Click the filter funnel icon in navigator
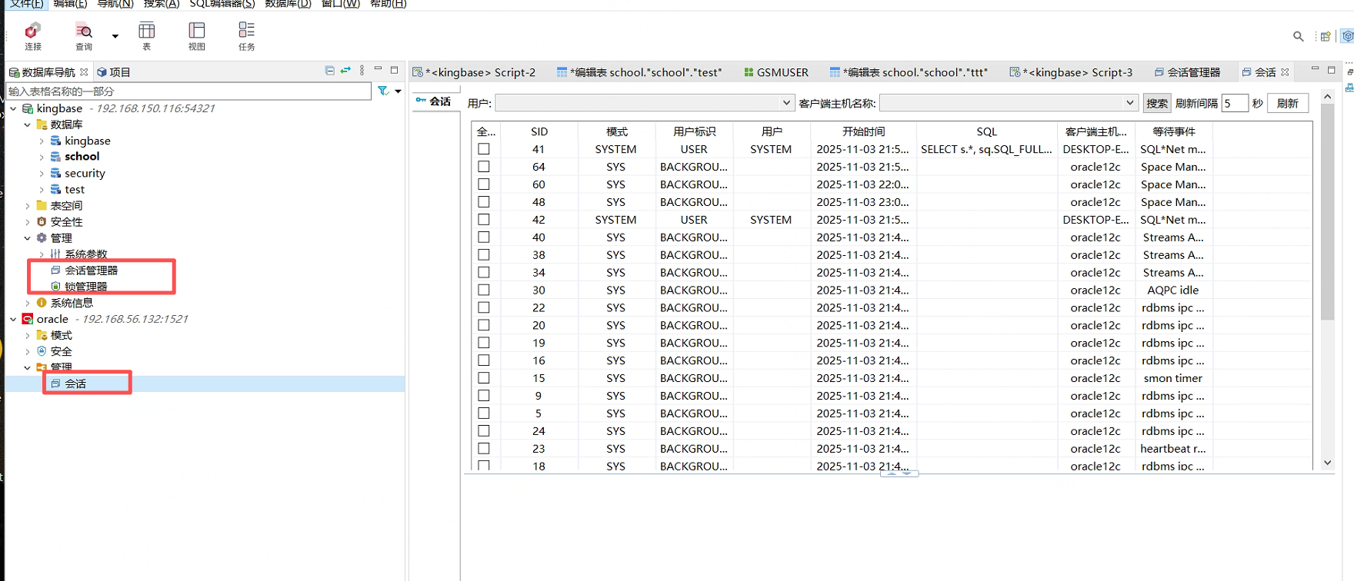The width and height of the screenshot is (1354, 581). (383, 91)
